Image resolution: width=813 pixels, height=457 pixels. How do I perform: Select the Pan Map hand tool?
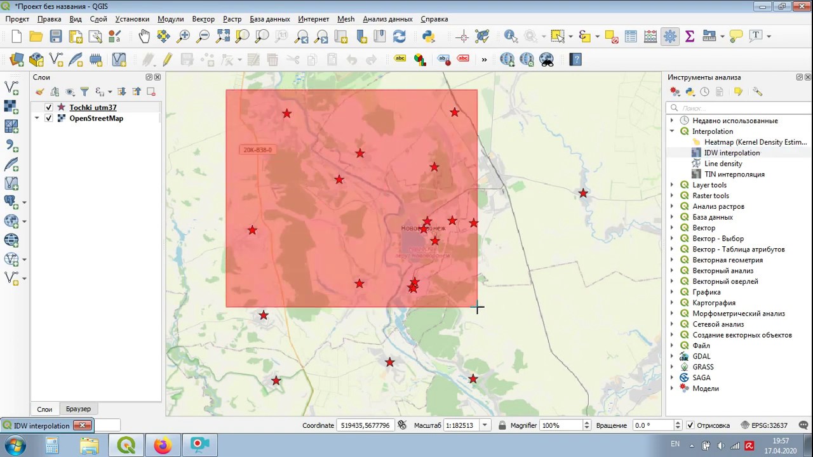144,36
